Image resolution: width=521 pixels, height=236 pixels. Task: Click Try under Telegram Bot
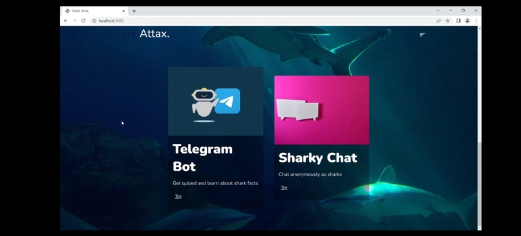tap(178, 196)
